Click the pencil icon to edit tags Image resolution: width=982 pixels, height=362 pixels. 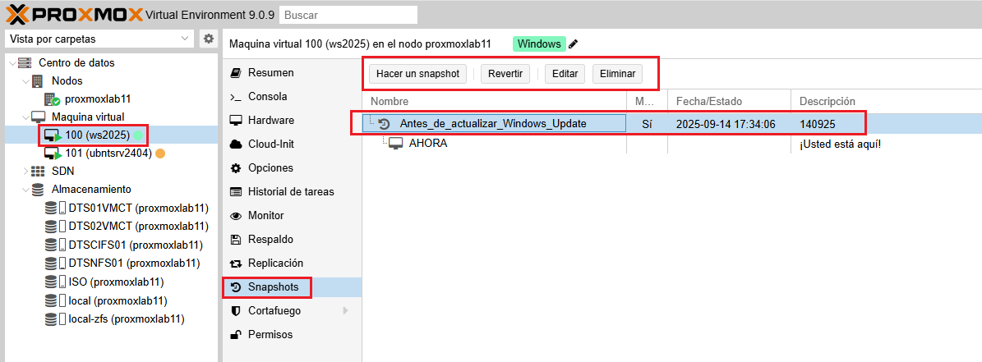(573, 44)
